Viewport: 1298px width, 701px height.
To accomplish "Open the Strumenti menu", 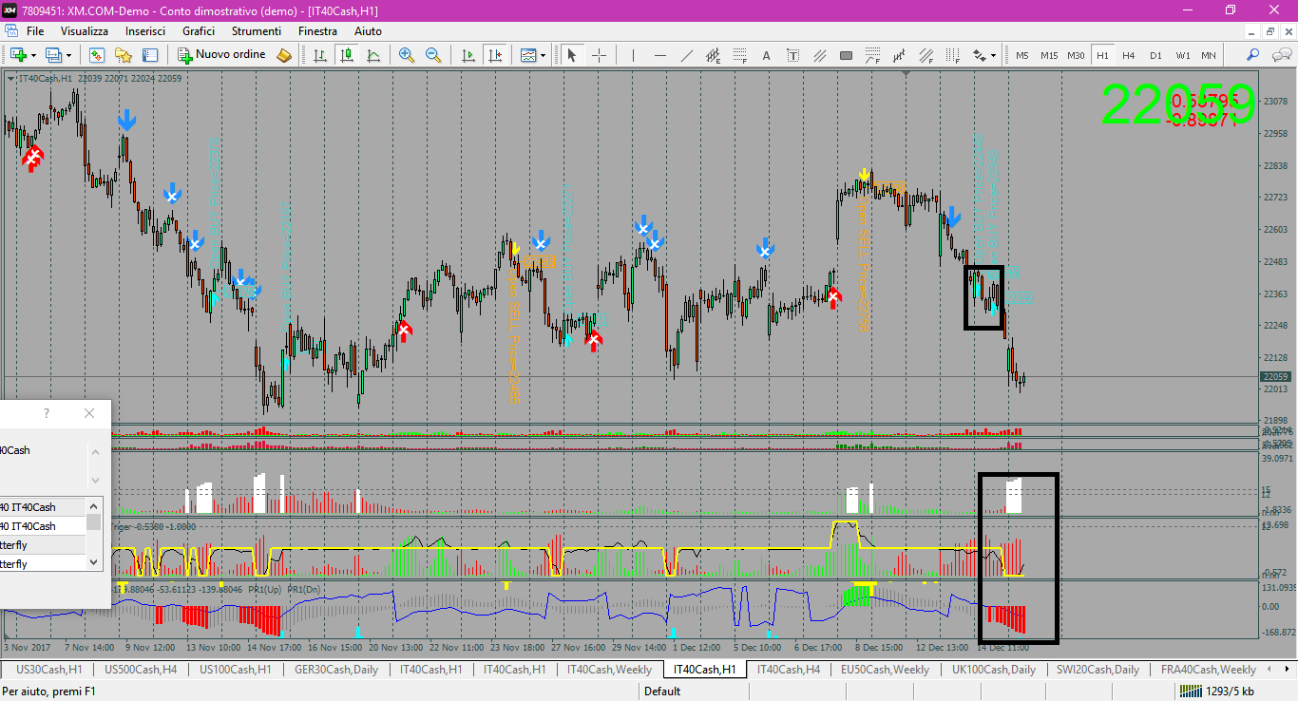I will tap(257, 31).
